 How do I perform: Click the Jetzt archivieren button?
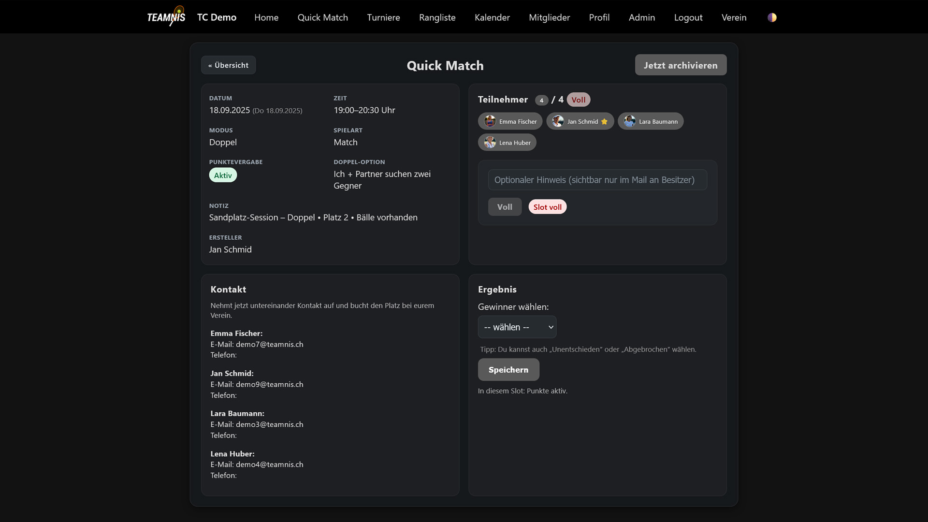tap(681, 65)
